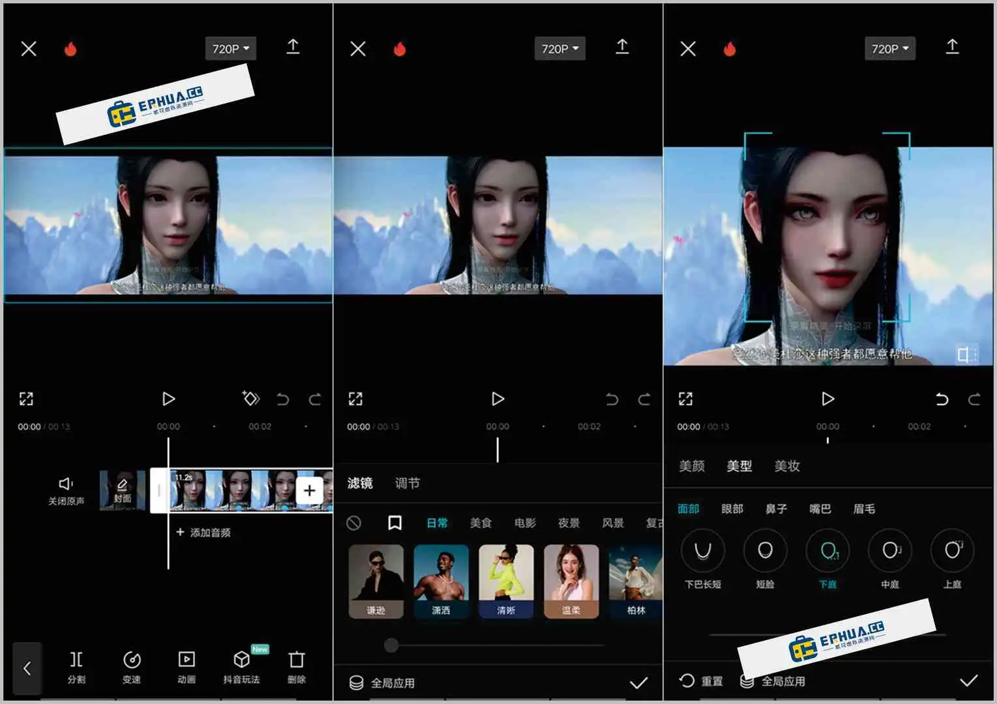
Task: Tap the 删除 delete trash icon
Action: pyautogui.click(x=297, y=666)
